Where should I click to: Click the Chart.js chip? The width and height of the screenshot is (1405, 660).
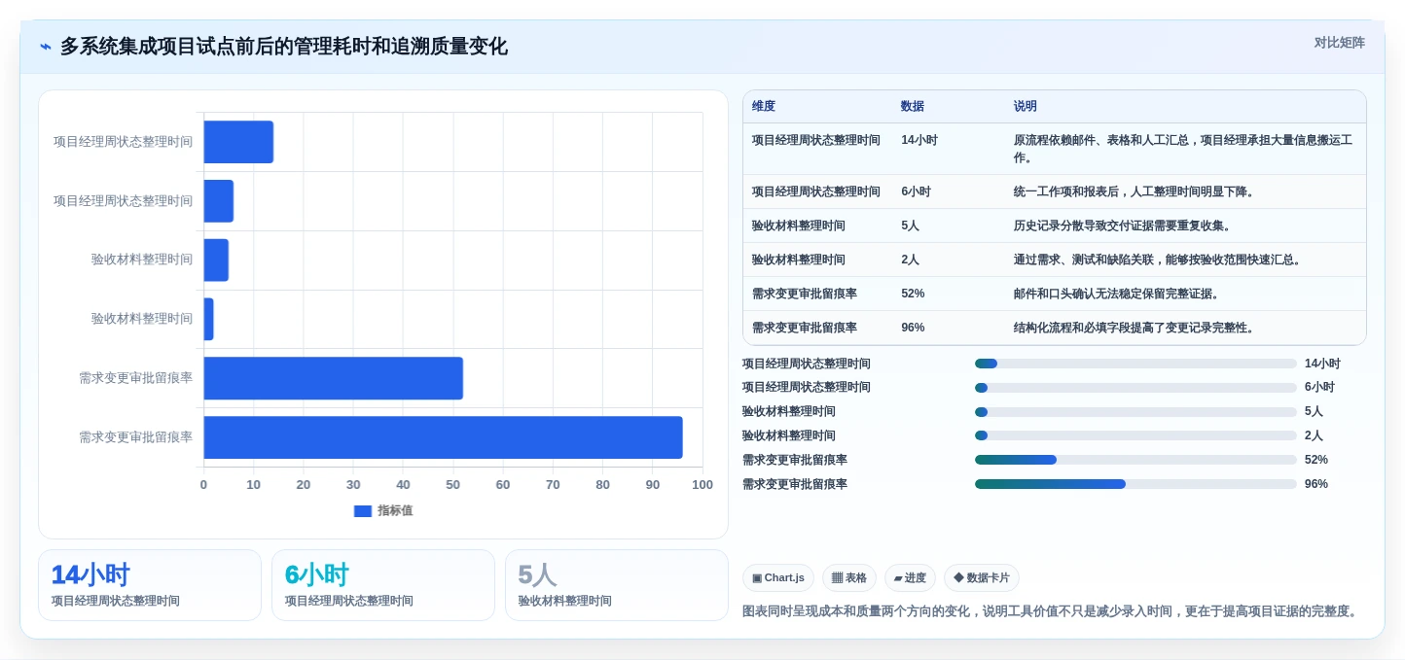pyautogui.click(x=778, y=577)
